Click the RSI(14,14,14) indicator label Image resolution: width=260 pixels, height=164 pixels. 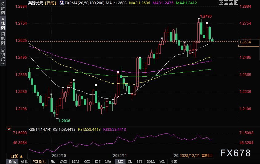pos(40,130)
